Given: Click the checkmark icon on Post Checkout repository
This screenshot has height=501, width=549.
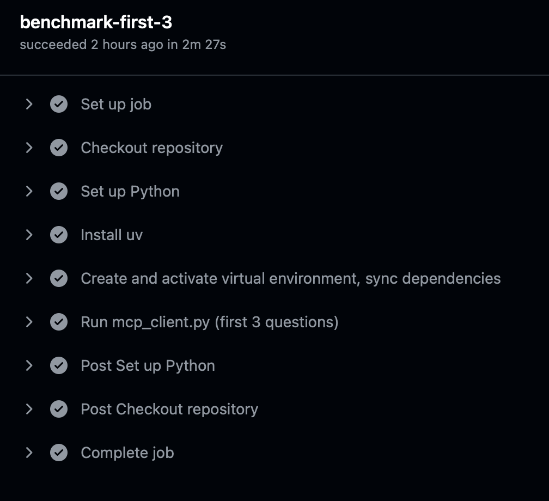Looking at the screenshot, I should point(58,409).
